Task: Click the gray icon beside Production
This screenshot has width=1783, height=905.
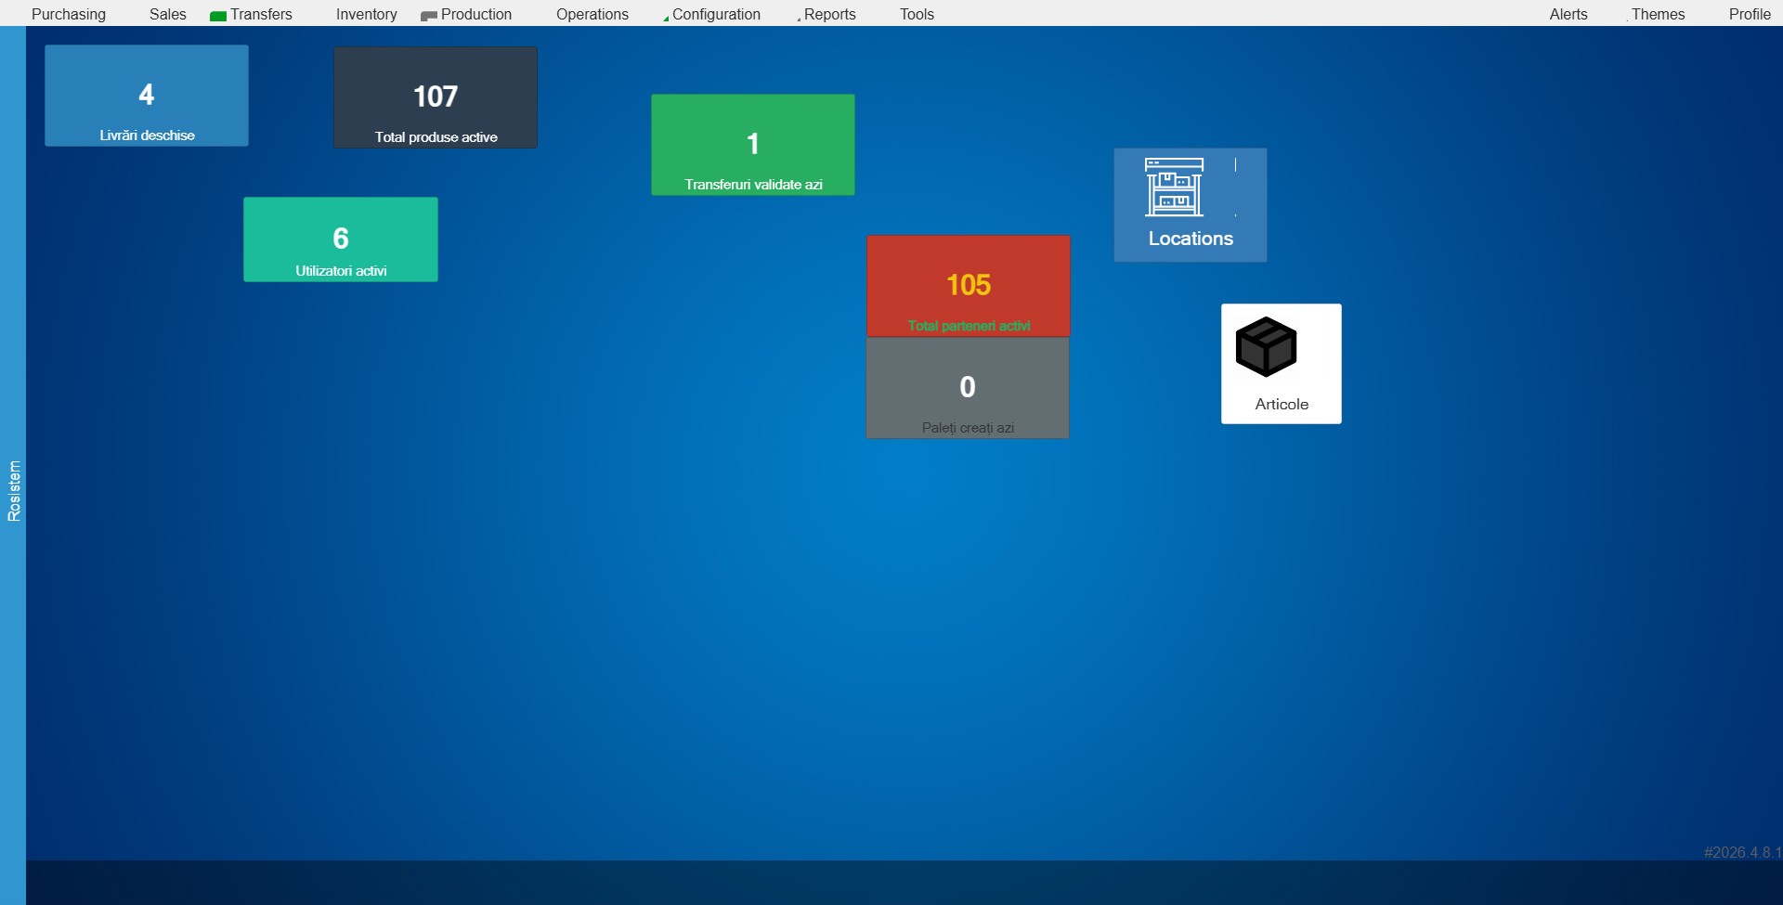Action: tap(428, 16)
